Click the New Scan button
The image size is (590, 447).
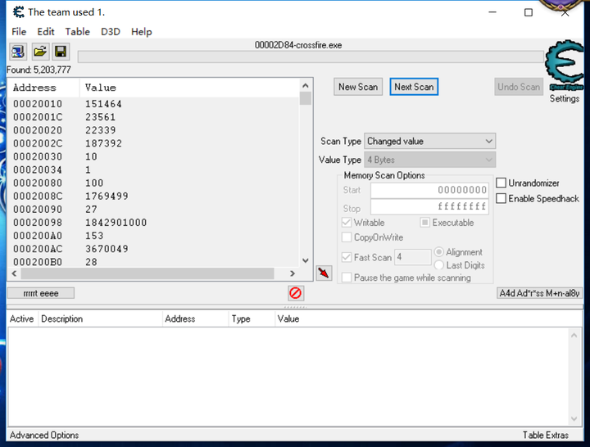358,87
